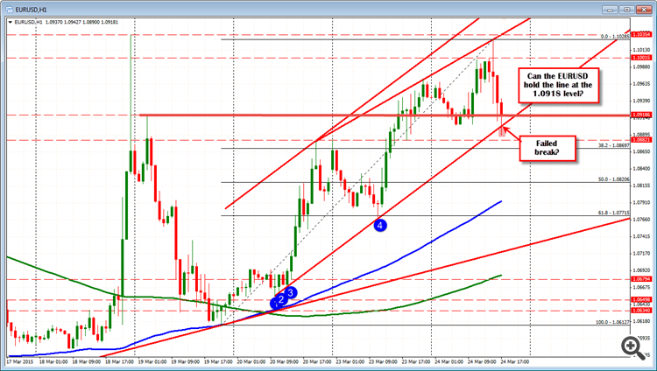Viewport: 657px width, 371px height.
Task: Click the 1.09390 price scale value
Action: click(641, 101)
